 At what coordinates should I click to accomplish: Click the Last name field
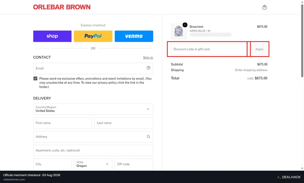tap(123, 123)
